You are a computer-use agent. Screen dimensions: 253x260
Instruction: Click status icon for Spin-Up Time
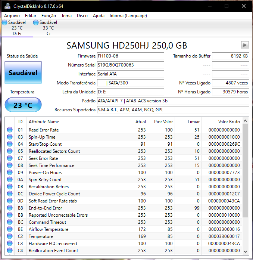pyautogui.click(x=10, y=137)
